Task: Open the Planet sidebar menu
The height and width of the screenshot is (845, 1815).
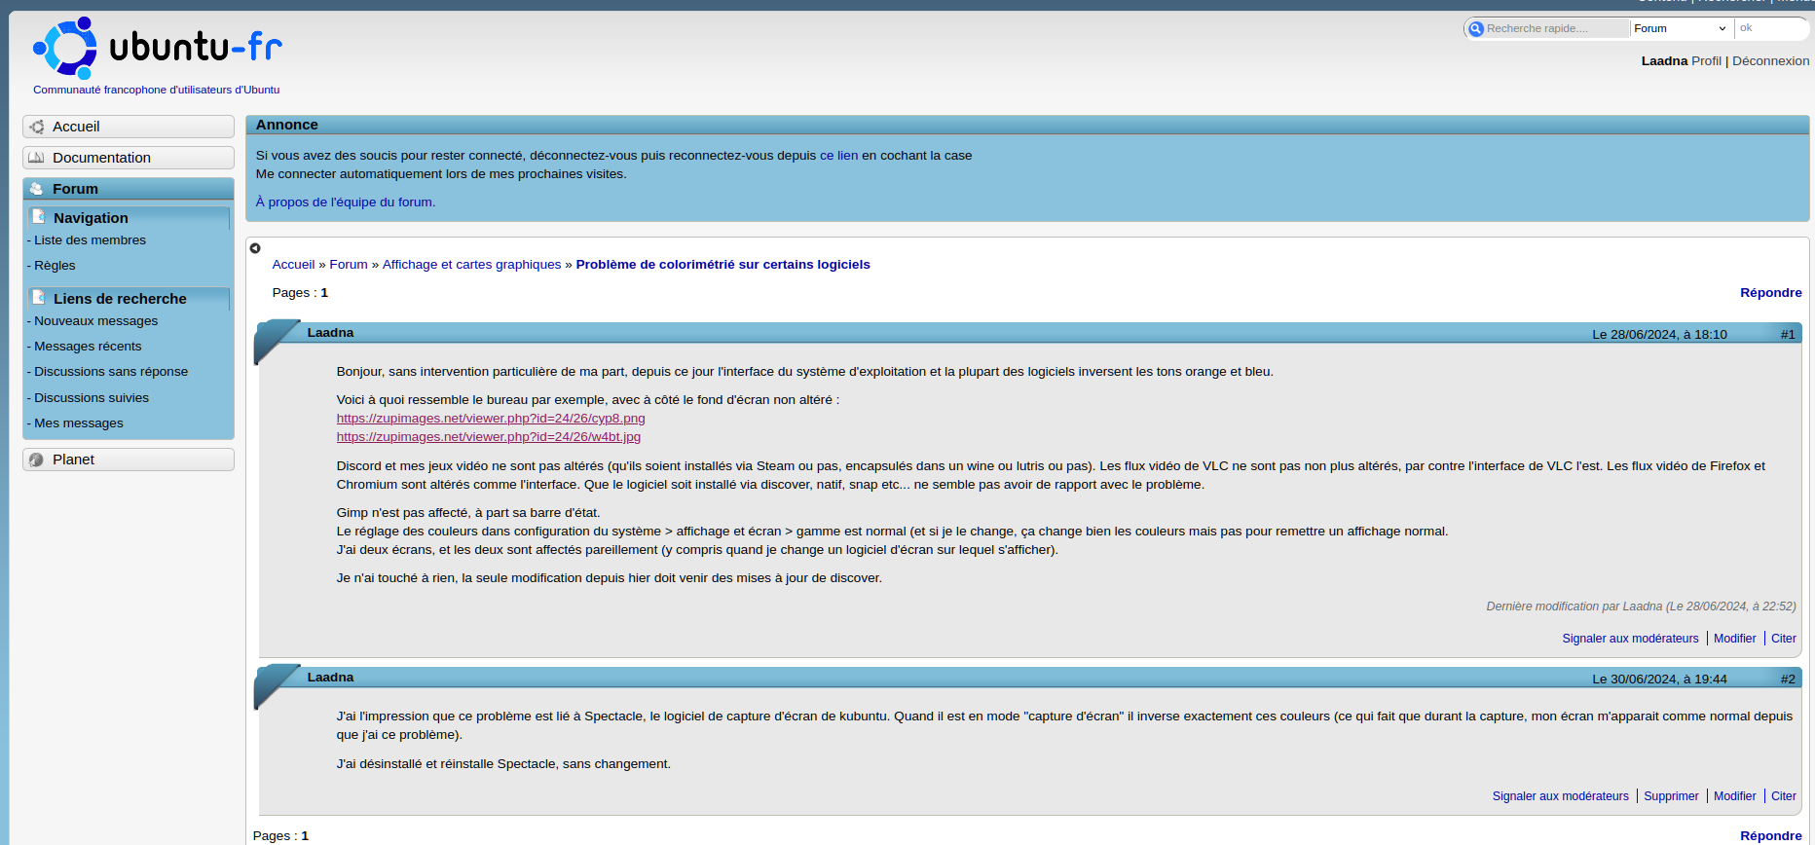Action: (129, 459)
